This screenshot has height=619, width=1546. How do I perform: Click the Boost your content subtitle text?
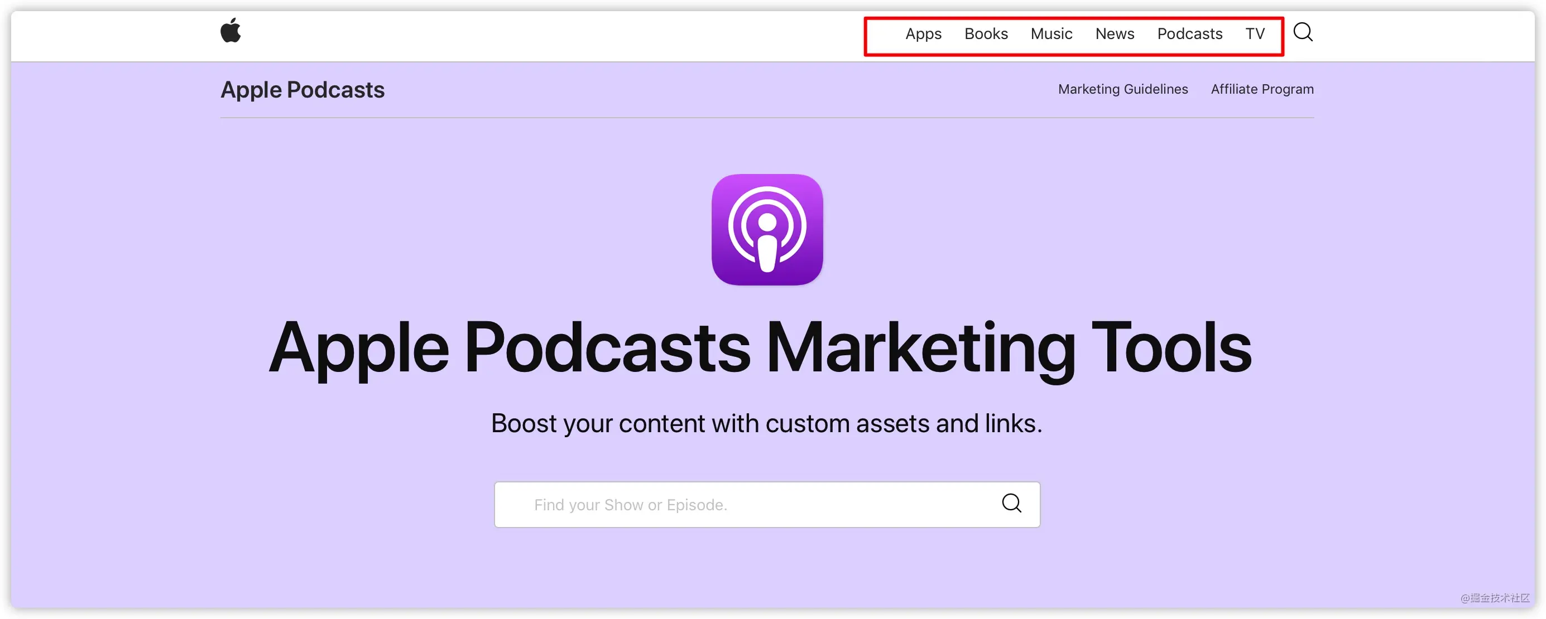(766, 423)
